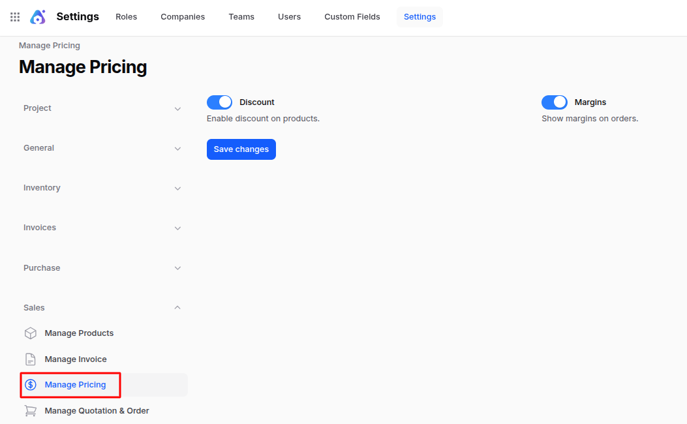Click the Manage Invoice document icon

(30, 359)
